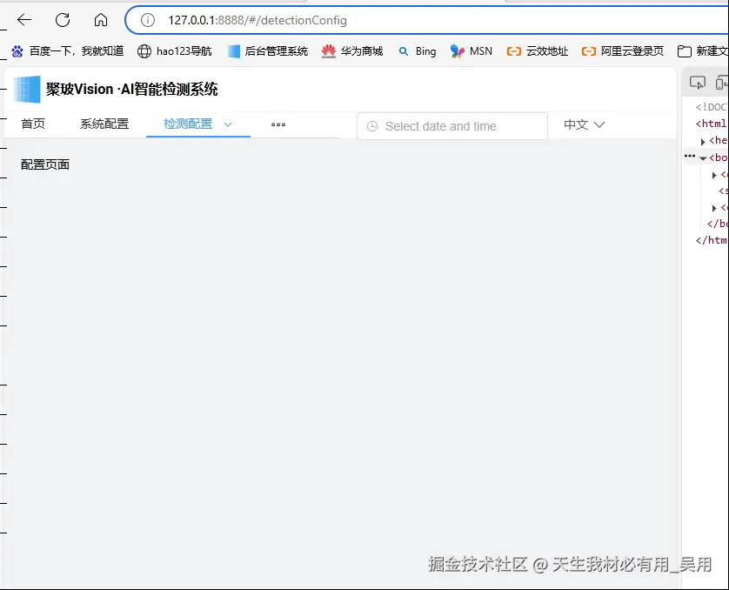Click the back arrow icon
This screenshot has width=729, height=590.
23,19
